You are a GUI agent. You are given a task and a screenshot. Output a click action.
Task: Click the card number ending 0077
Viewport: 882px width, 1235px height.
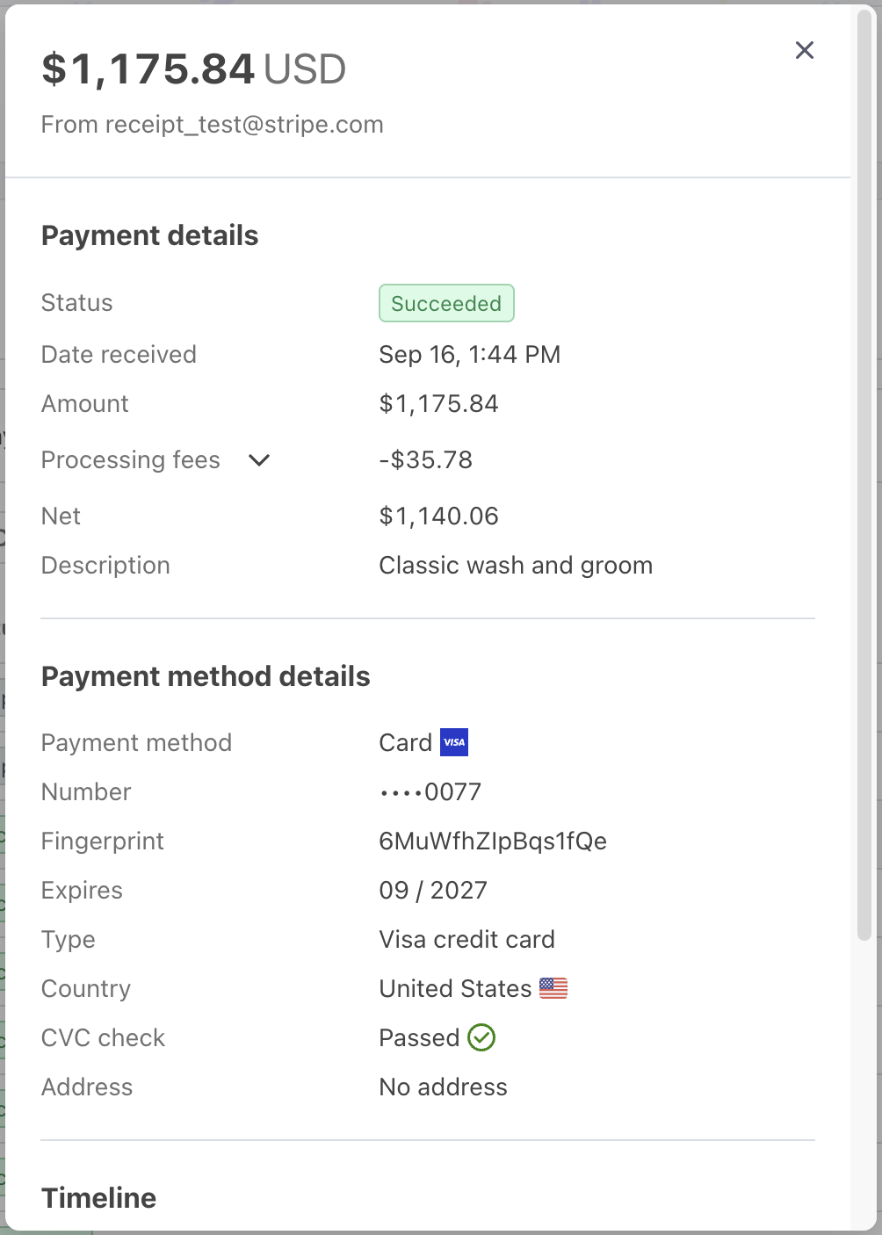tap(430, 792)
